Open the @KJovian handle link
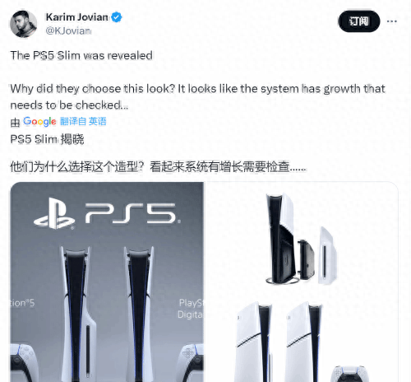411x382 pixels. [68, 30]
